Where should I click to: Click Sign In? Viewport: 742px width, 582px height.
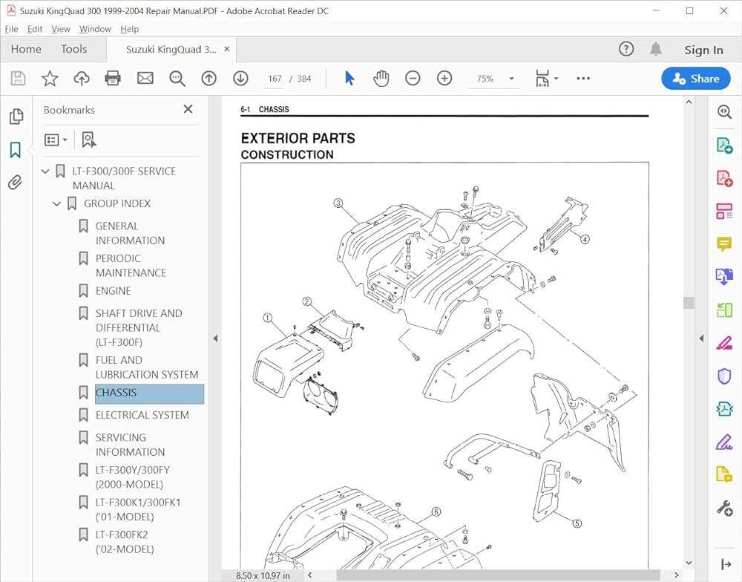(x=703, y=50)
